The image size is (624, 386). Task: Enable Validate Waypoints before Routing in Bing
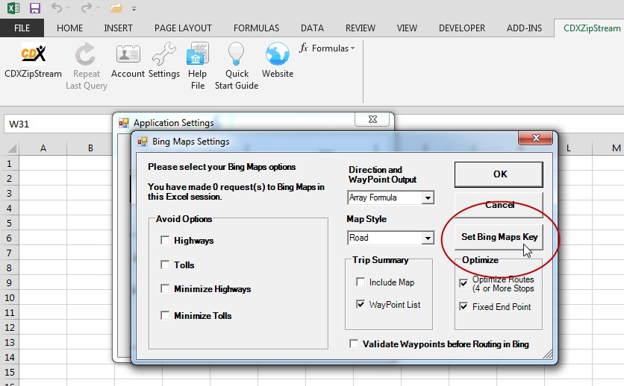point(354,344)
